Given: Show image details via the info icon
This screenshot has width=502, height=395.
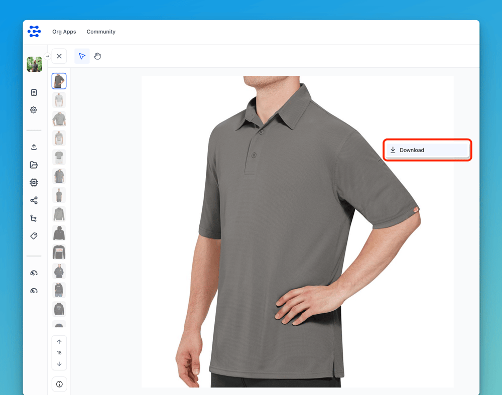Looking at the screenshot, I should [x=59, y=384].
